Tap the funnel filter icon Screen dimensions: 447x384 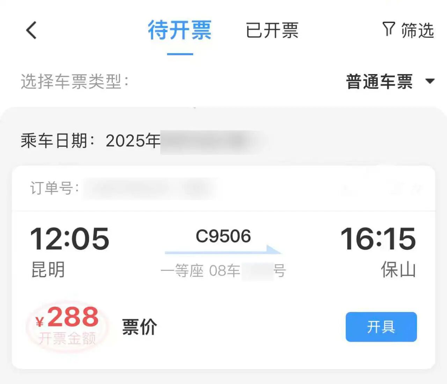[389, 29]
